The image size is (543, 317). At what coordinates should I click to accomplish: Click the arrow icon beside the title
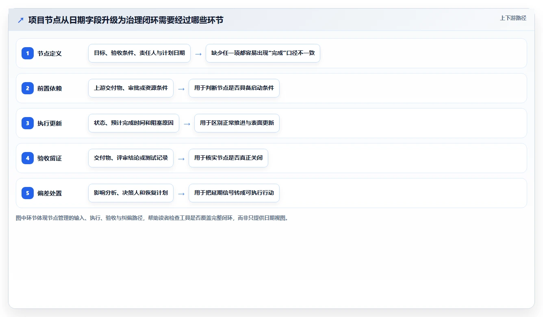[x=21, y=20]
